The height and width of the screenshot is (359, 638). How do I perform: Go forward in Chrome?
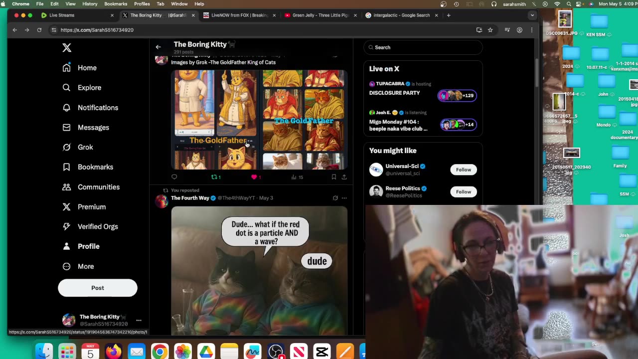coord(27,30)
